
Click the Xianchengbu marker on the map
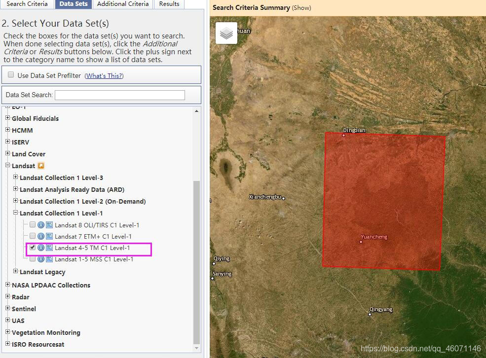pyautogui.click(x=283, y=198)
